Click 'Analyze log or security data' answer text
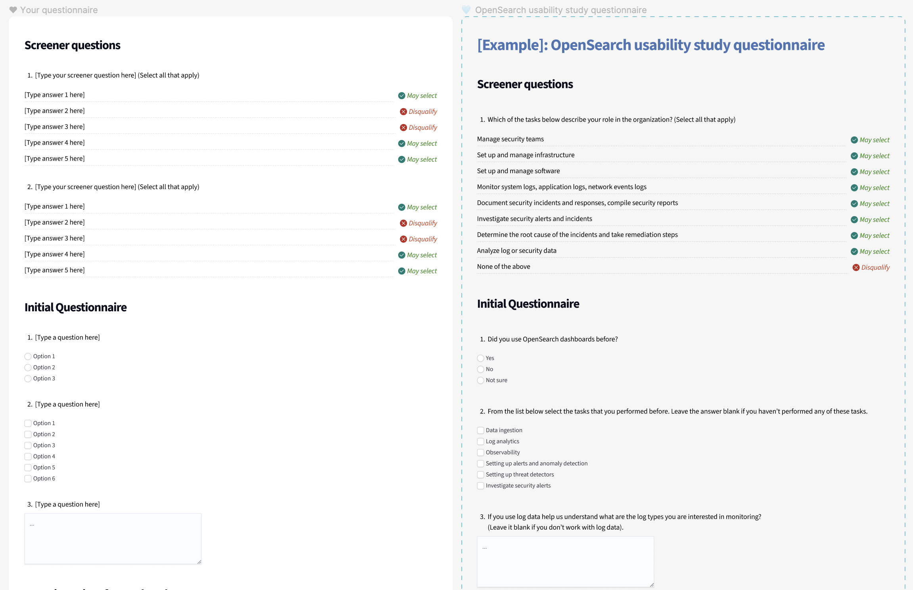The height and width of the screenshot is (590, 913). point(517,251)
